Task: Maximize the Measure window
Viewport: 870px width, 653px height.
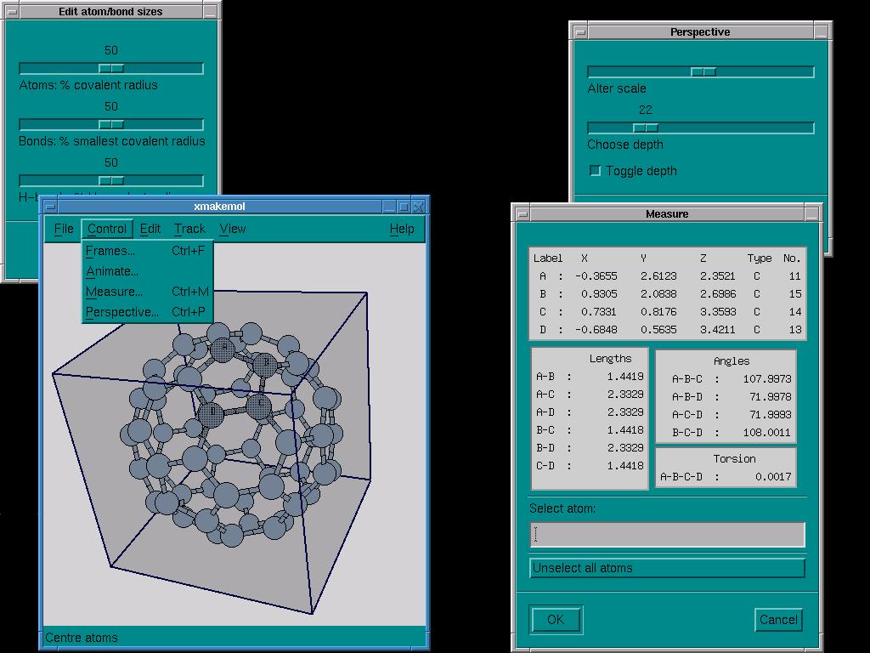Action: point(813,214)
